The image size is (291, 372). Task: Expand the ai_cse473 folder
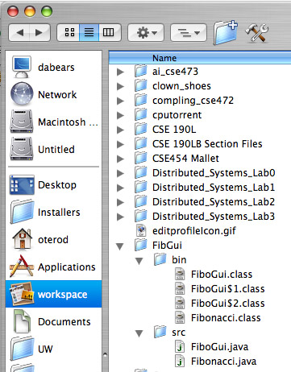pos(120,72)
